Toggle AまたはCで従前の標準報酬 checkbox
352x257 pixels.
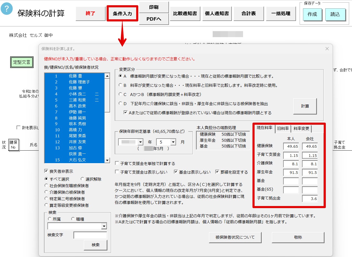[x=125, y=112]
